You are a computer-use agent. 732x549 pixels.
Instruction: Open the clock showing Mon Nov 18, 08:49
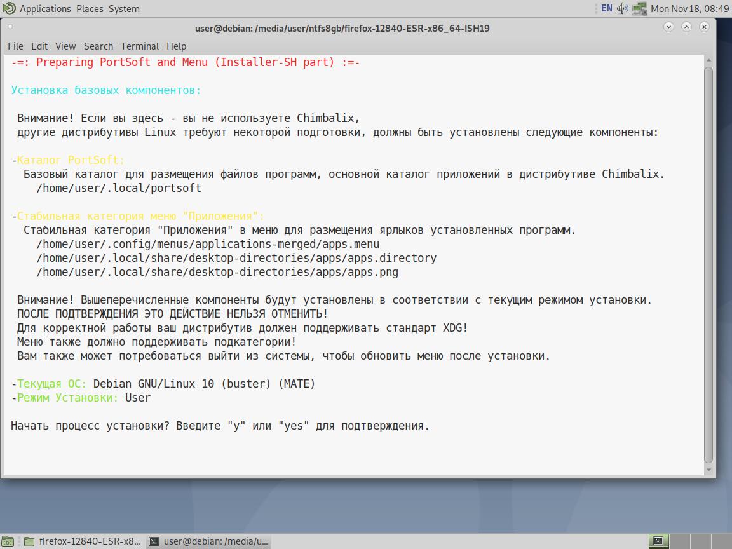tap(689, 8)
